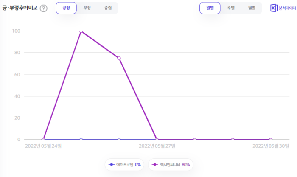The height and width of the screenshot is (177, 297).
Task: Switch to the 중립 sentiment tab
Action: coord(108,8)
